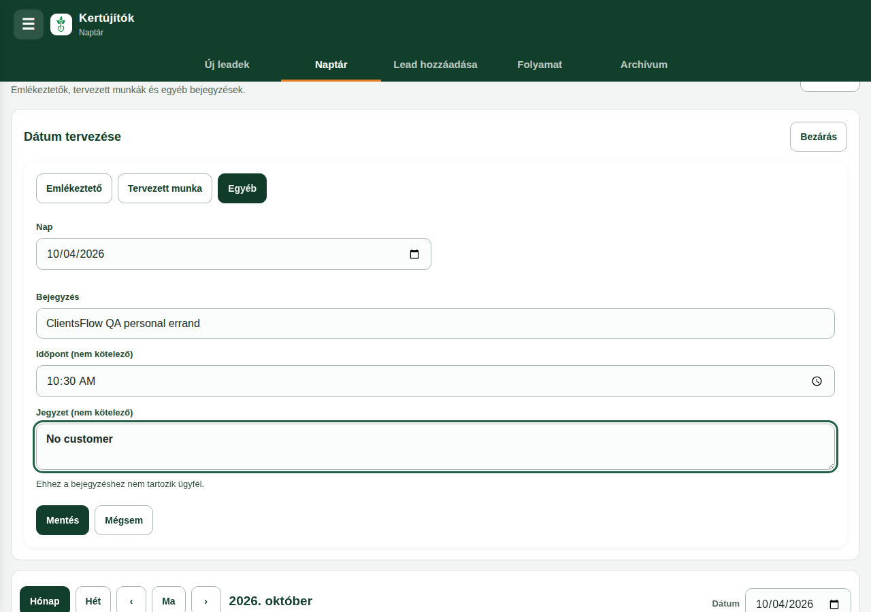Click the 'Időpont (nem kötelező)' label
This screenshot has height=612, width=871.
84,354
